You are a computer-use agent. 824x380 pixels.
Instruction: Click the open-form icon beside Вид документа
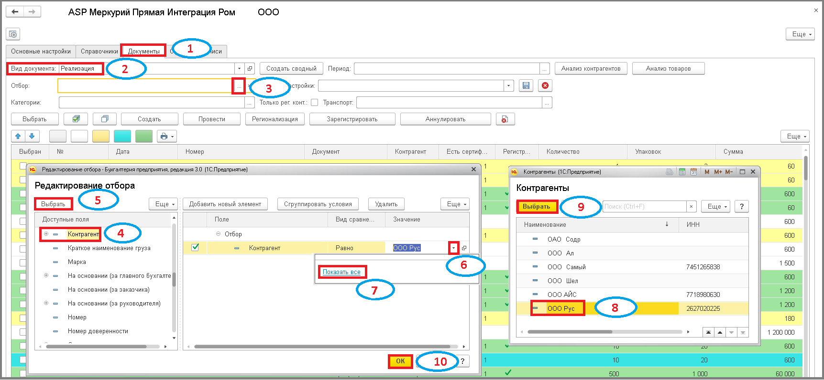pos(250,69)
